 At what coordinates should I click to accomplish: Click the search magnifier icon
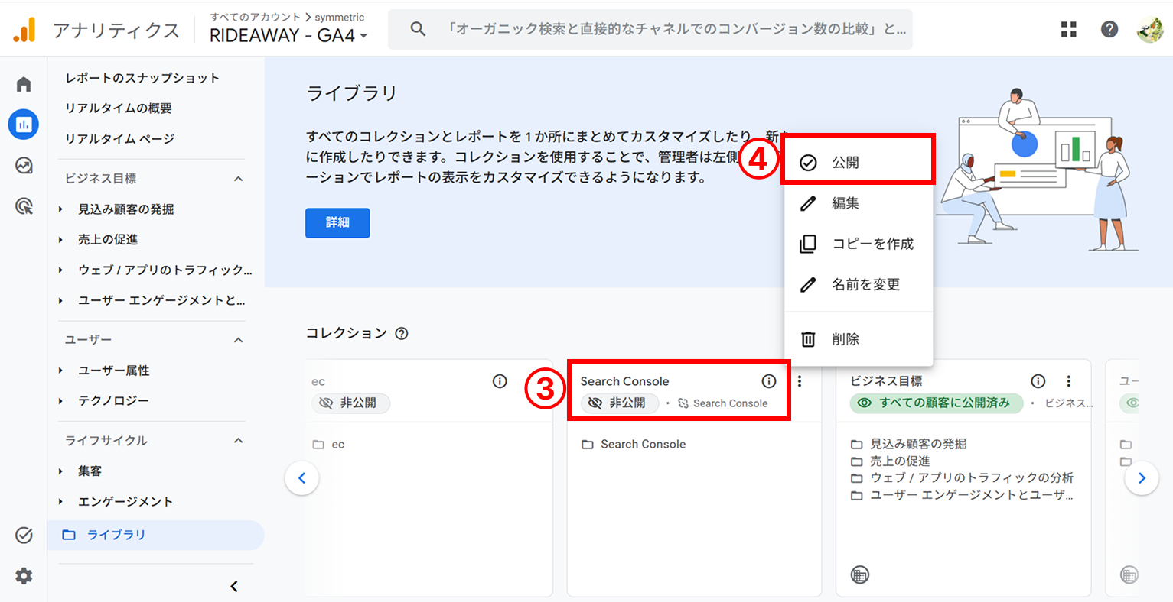click(418, 29)
